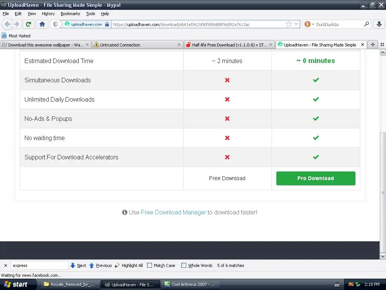Open a new tab with plus button
The width and height of the screenshot is (386, 290).
373,45
